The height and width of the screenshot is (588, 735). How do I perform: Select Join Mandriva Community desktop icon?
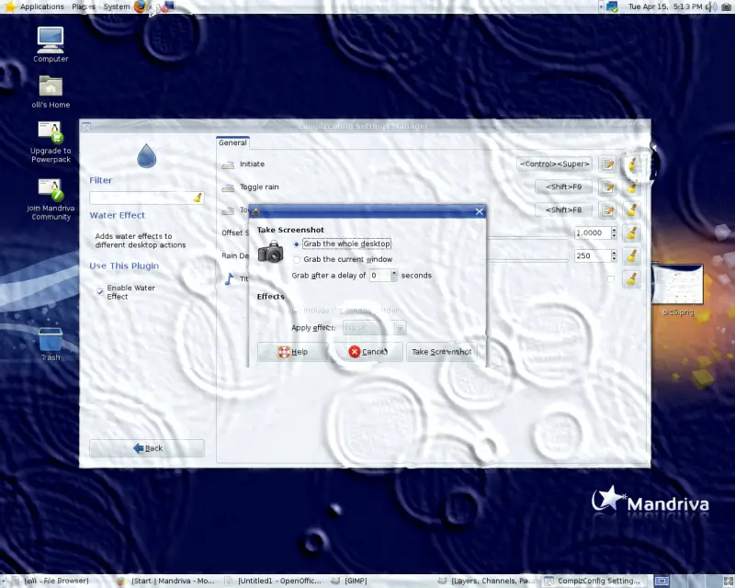point(51,199)
